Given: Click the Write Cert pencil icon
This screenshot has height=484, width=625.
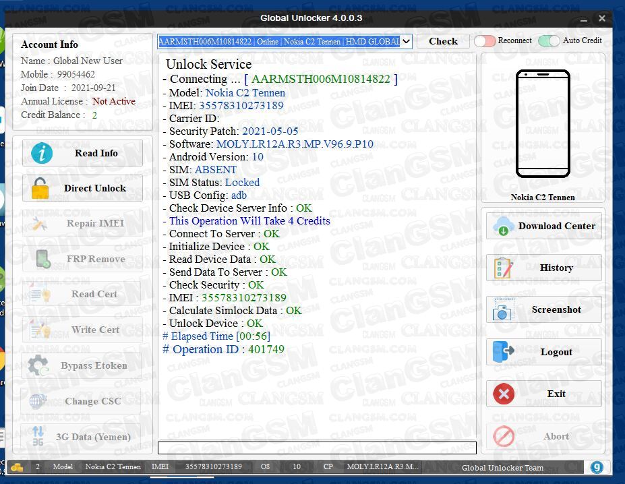Looking at the screenshot, I should point(40,330).
